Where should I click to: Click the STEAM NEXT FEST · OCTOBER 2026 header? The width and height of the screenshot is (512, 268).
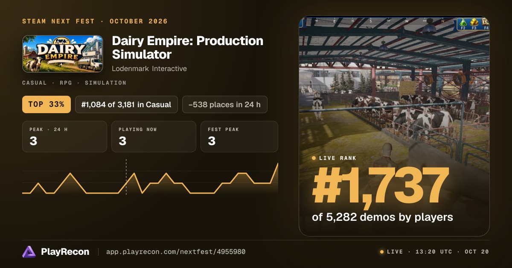tap(95, 21)
